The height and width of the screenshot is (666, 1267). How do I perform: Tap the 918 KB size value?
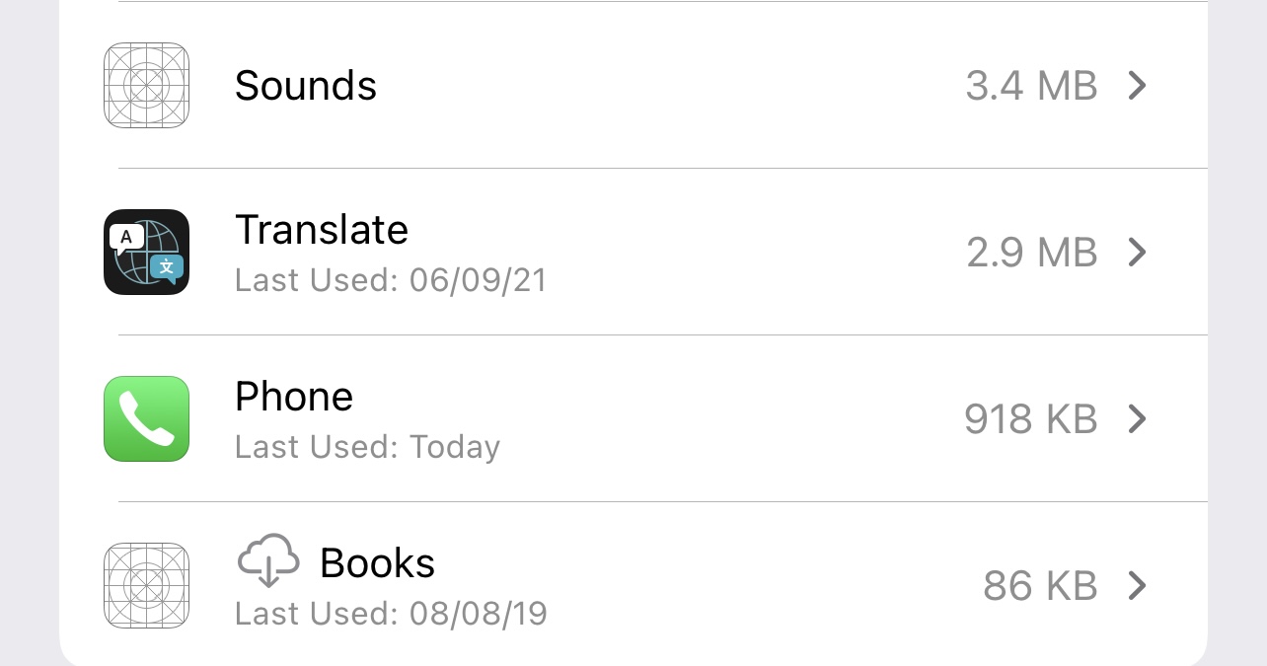1030,419
